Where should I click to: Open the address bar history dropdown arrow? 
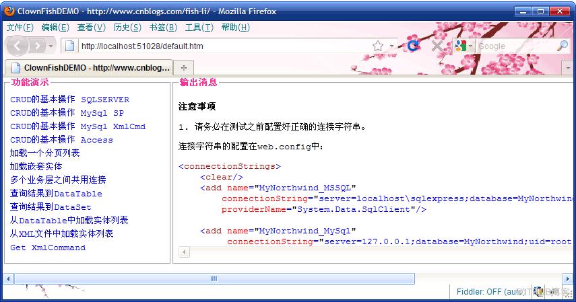coord(392,46)
